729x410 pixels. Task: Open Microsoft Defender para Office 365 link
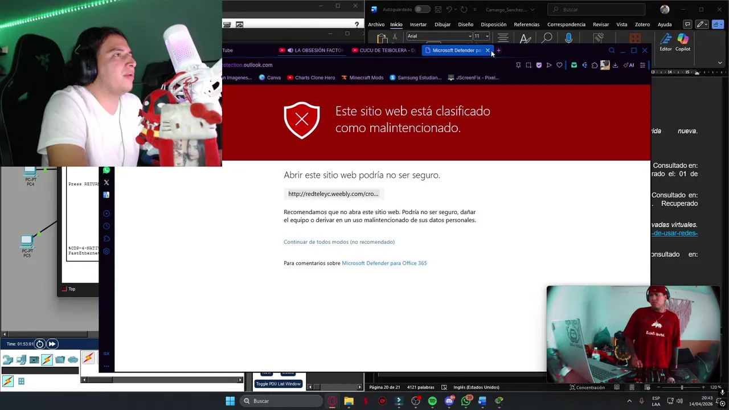click(x=384, y=263)
